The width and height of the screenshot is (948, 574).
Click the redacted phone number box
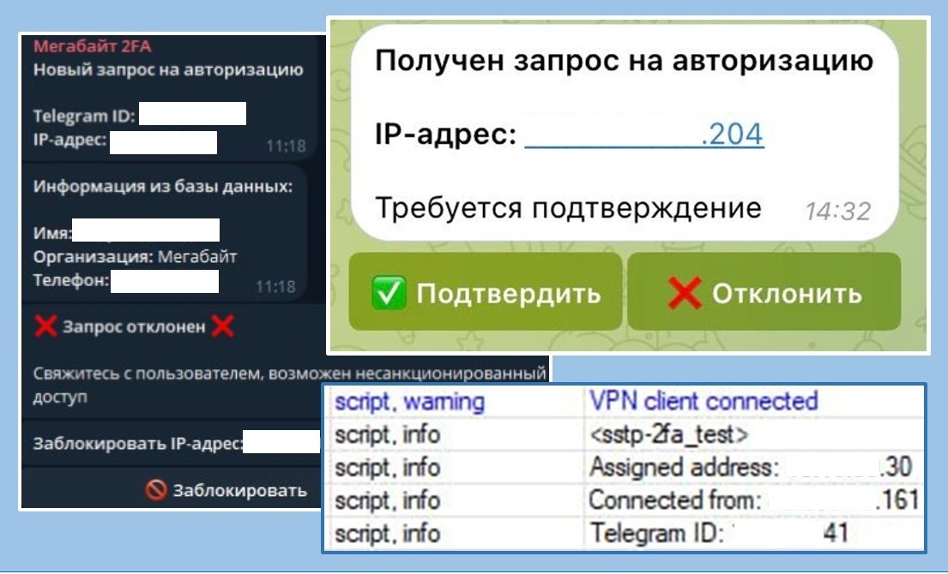click(165, 281)
